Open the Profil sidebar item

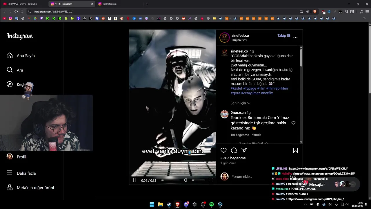point(17,157)
